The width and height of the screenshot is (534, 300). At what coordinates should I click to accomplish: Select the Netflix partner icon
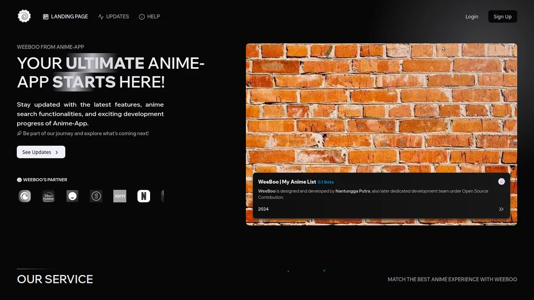click(x=143, y=196)
